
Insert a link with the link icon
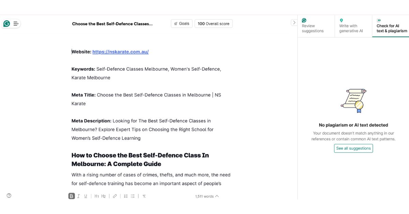[x=115, y=196]
